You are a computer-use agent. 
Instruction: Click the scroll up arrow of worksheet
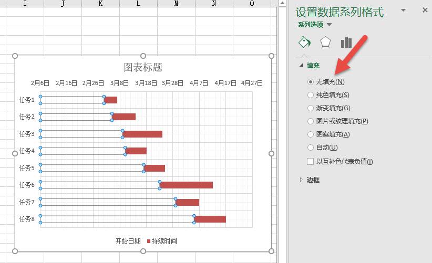282,3
